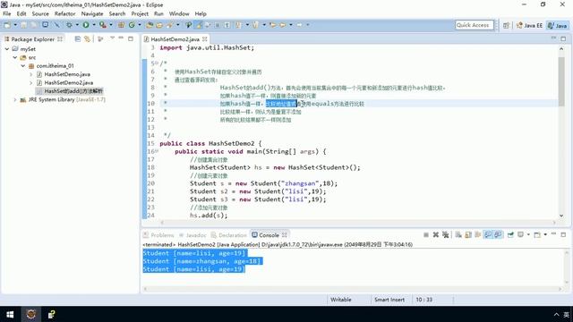Click the green Run button icon
The height and width of the screenshot is (322, 573).
pos(86,25)
